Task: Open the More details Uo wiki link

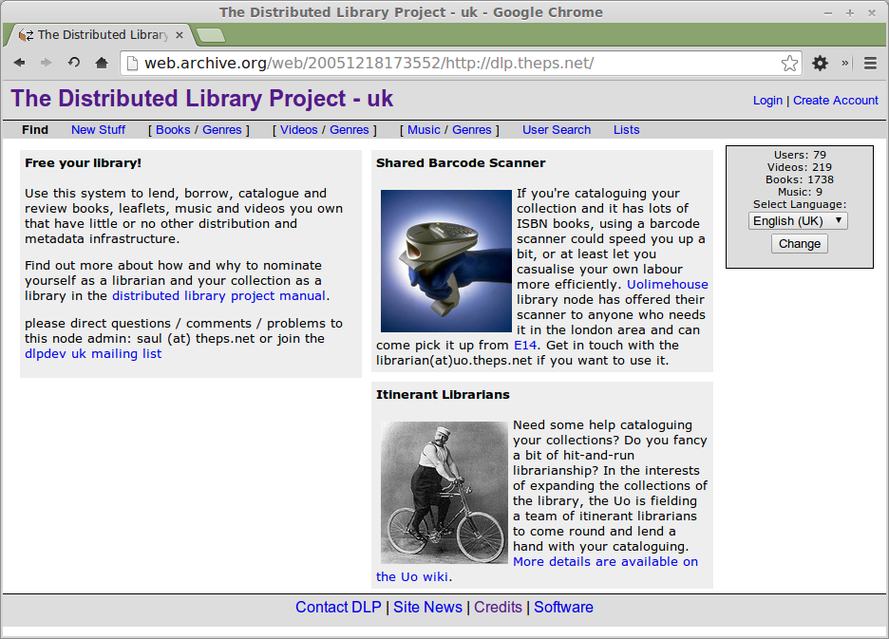Action: [606, 562]
